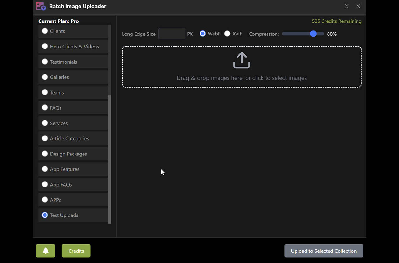Image resolution: width=399 pixels, height=263 pixels.
Task: Click the collections list scrollbar
Action: coord(109,159)
